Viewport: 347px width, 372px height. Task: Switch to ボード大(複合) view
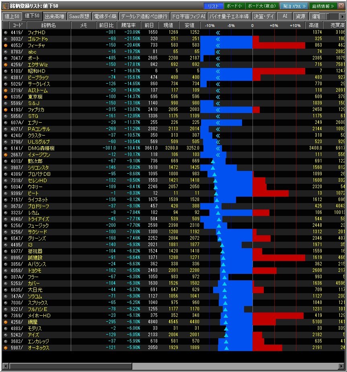[262, 6]
